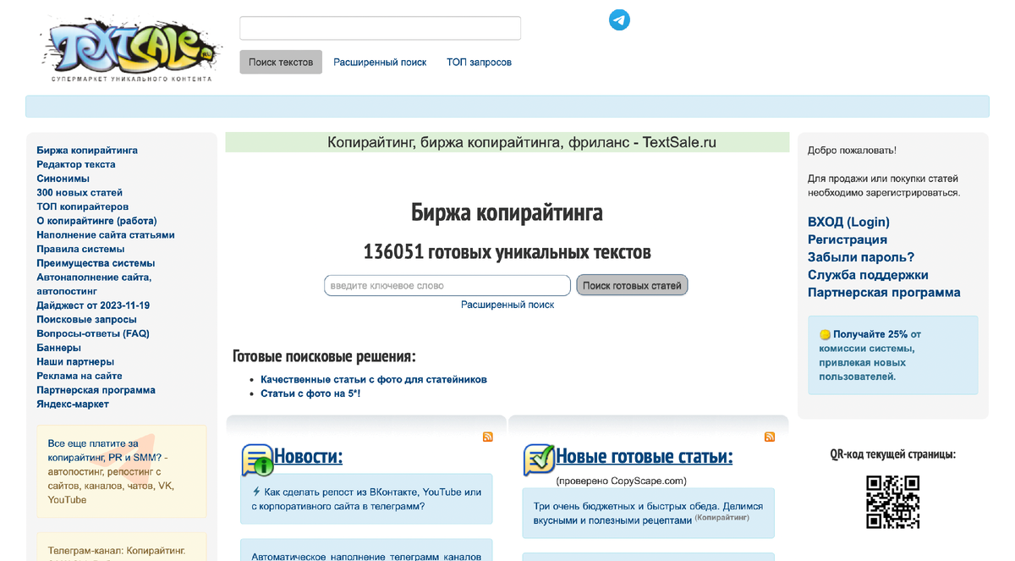Open Реклама на сайте link
The image size is (1015, 561).
[80, 376]
